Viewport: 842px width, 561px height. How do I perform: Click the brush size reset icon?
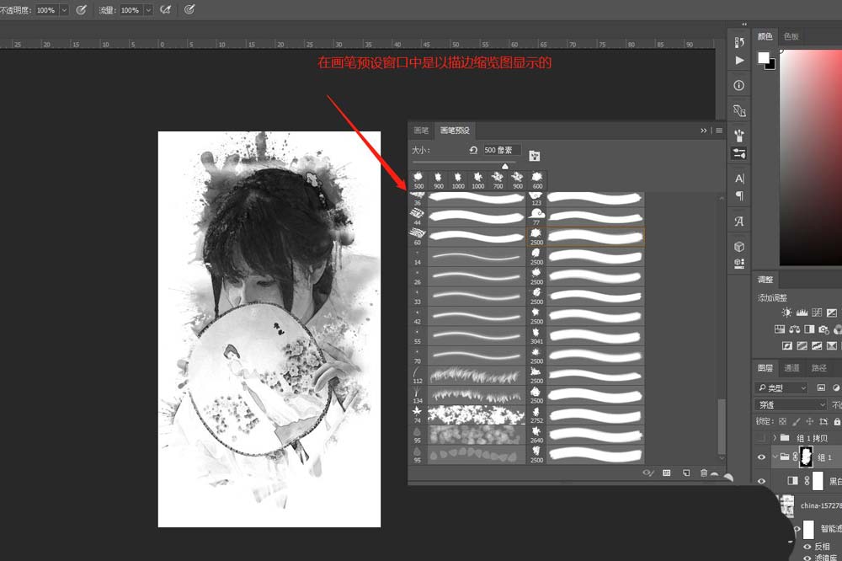tap(473, 150)
